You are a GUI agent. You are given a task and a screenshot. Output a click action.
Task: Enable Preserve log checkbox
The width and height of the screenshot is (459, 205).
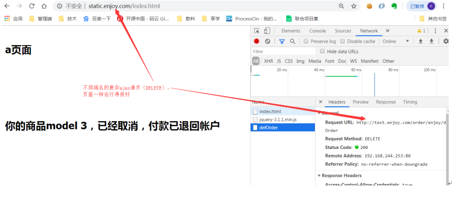click(306, 41)
